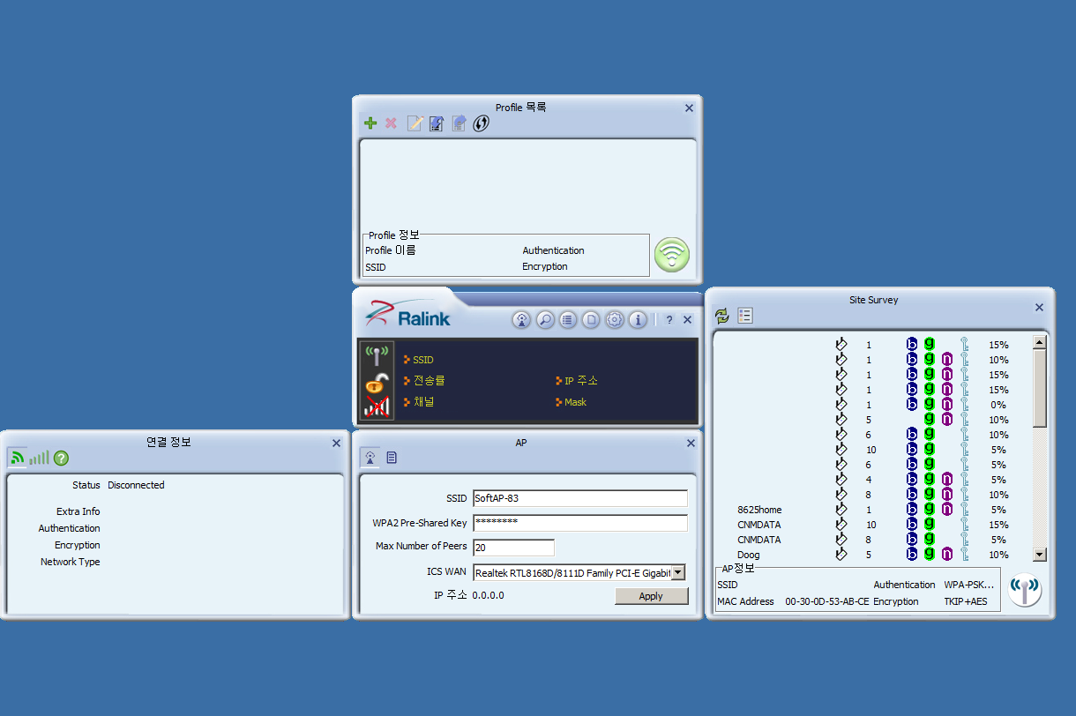Select the CNMDATA network on channel 10
The width and height of the screenshot is (1076, 716).
(871, 525)
